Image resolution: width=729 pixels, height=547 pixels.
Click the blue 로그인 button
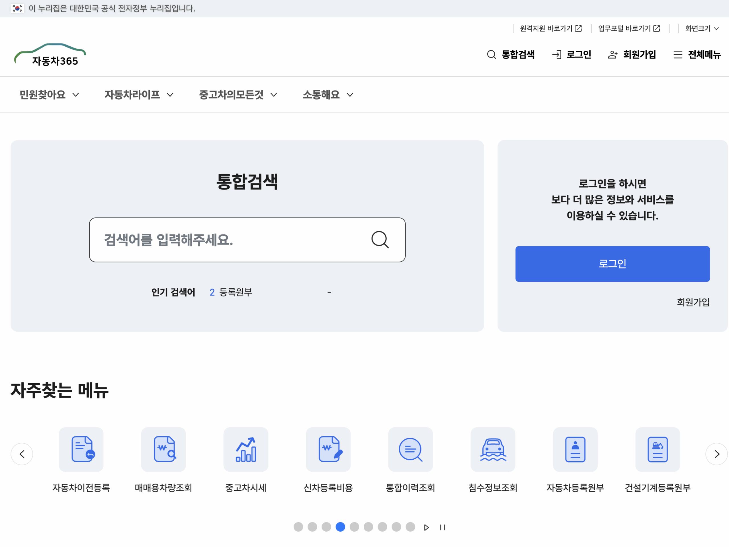[612, 264]
